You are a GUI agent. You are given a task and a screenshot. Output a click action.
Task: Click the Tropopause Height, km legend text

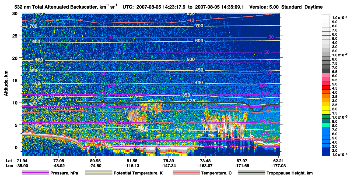290,173
